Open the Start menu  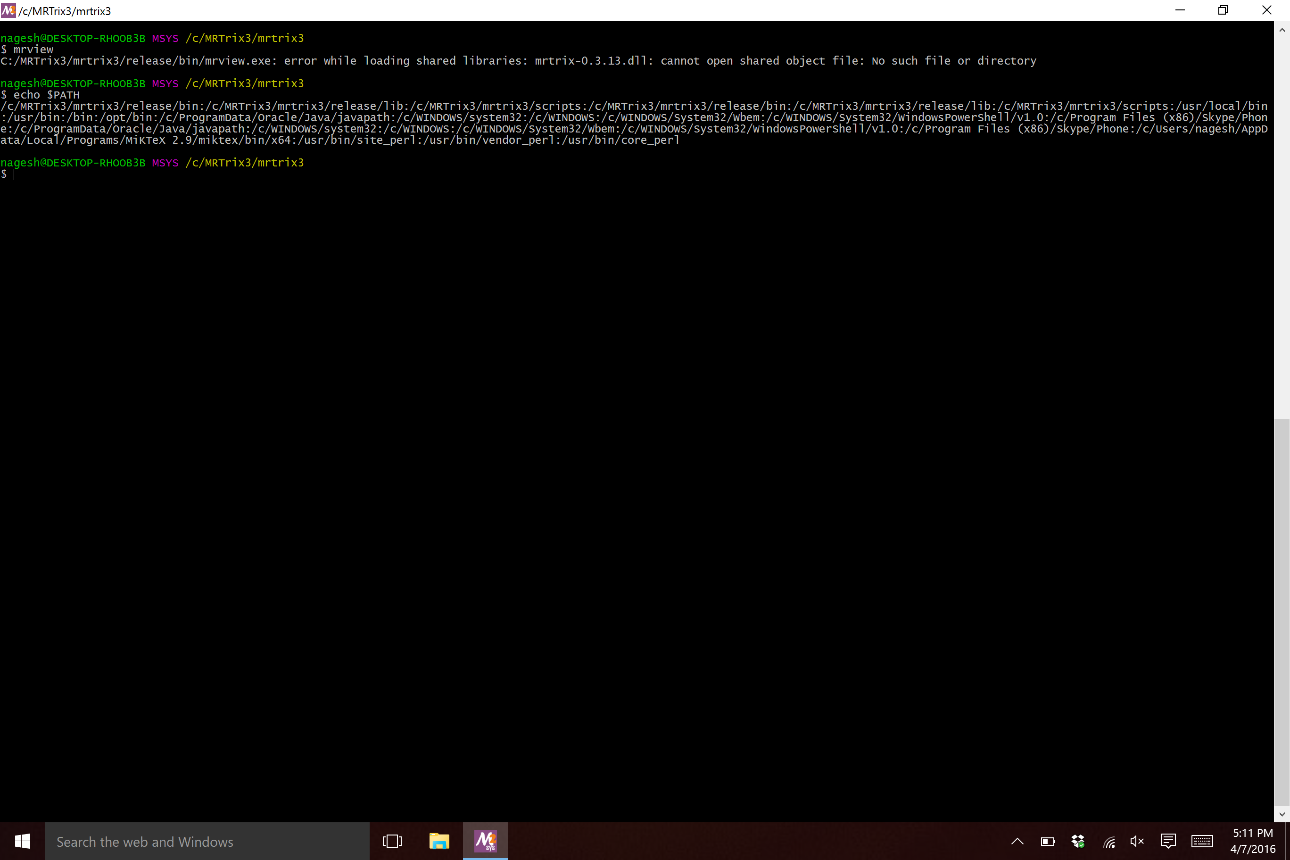coord(23,841)
